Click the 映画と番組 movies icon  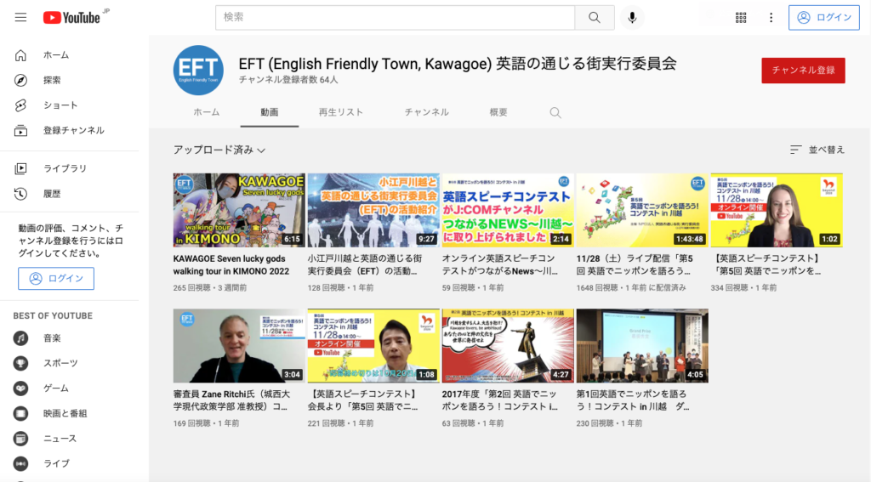click(20, 413)
